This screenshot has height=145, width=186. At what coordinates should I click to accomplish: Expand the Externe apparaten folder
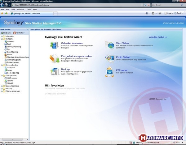pyautogui.click(x=2, y=91)
